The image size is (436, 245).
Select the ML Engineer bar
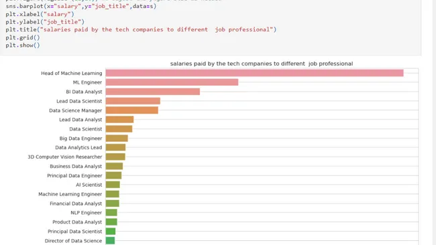click(x=172, y=82)
